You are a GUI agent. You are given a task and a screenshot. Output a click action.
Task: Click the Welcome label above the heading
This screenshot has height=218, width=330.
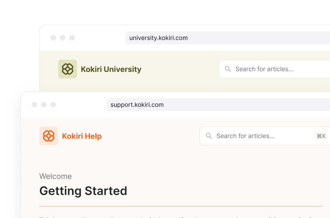[x=56, y=176]
